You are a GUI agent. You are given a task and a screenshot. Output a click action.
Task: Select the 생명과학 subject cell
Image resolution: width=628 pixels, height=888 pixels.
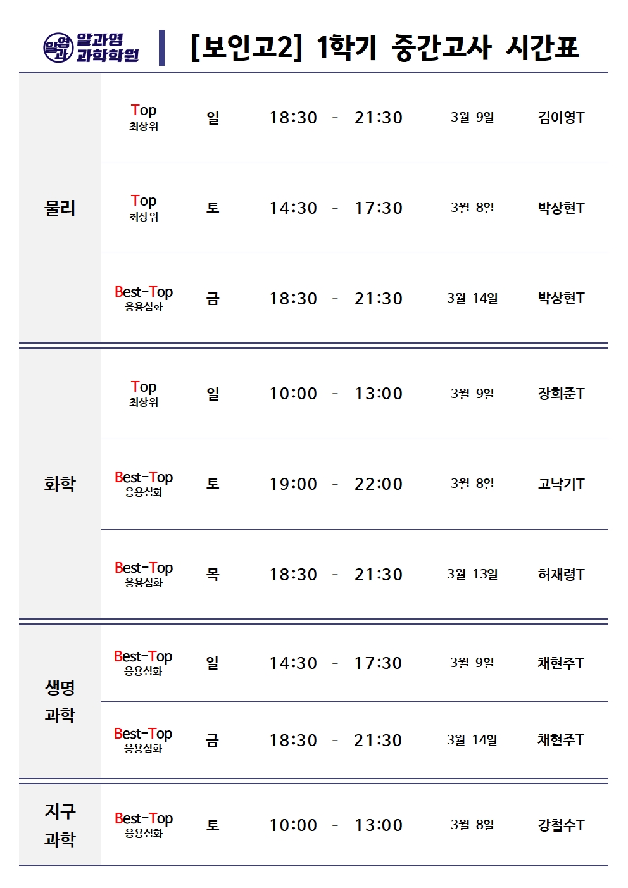pos(60,701)
